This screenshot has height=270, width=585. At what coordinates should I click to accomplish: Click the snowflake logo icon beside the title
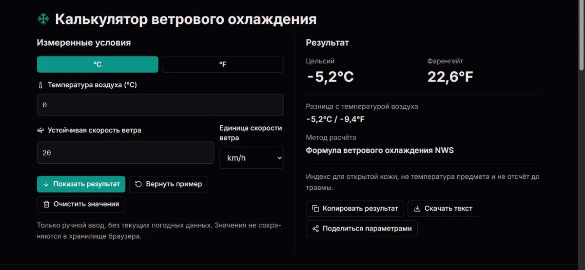(x=43, y=19)
